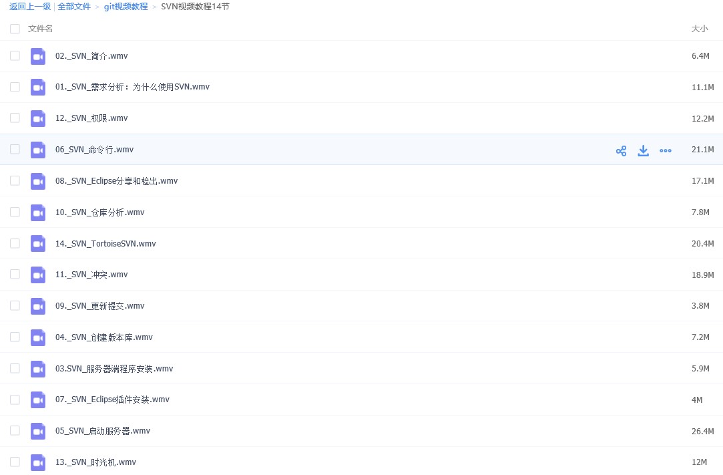Check the box for 03.SVN_服务器端程序安装.wmv
Viewport: 723px width, 475px height.
(15, 368)
